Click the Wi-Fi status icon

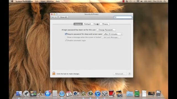point(138,1)
